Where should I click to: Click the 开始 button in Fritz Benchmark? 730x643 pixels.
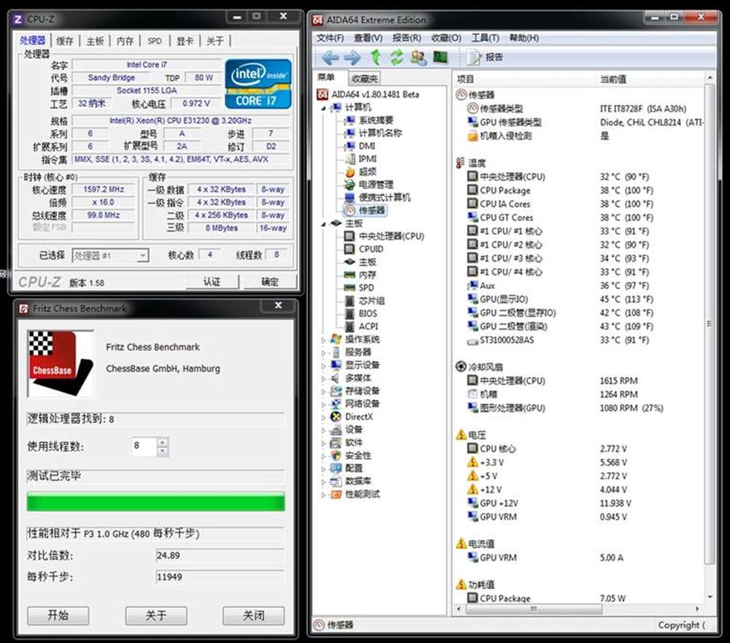coord(58,615)
